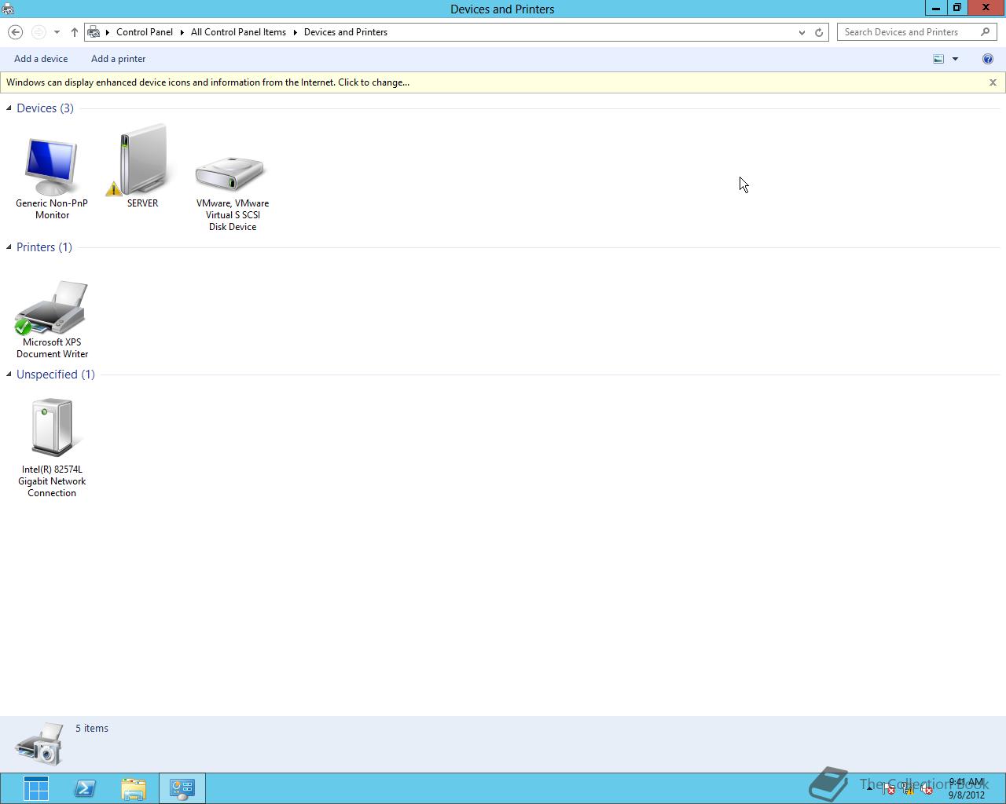Click the network tray icon with warning
Image resolution: width=1006 pixels, height=804 pixels.
(x=908, y=789)
